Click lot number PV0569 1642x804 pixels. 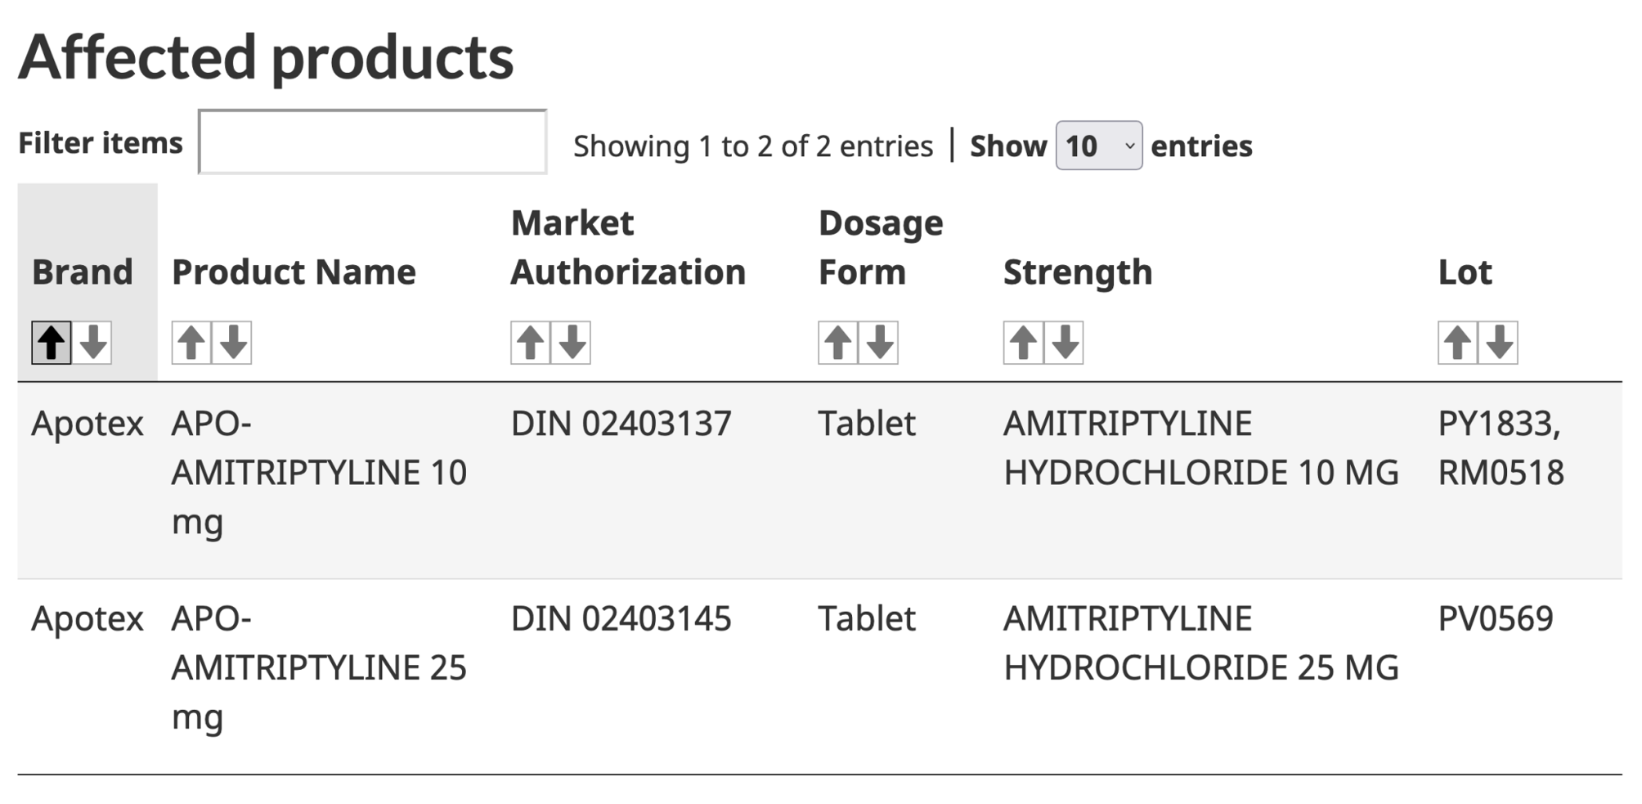1495,619
